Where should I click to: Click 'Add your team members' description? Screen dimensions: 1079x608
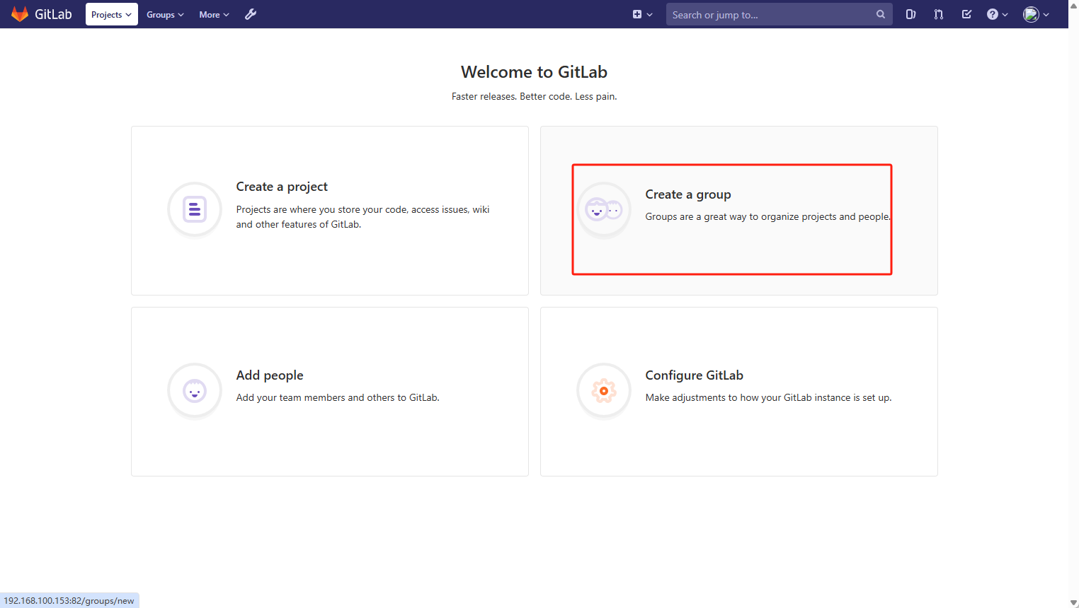(338, 397)
